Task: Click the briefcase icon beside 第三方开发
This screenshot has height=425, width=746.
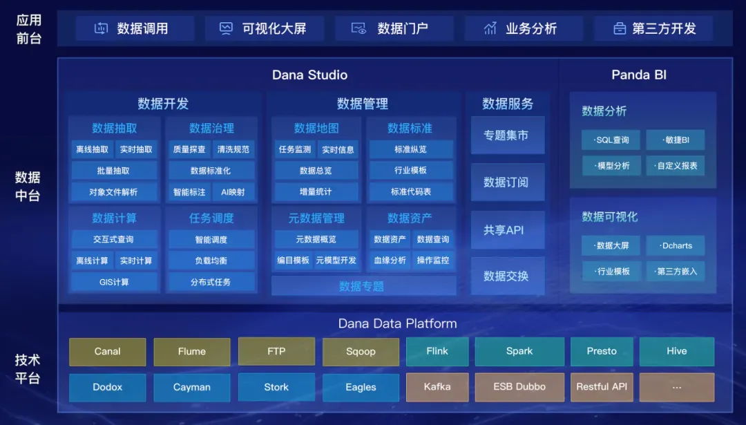Action: pyautogui.click(x=620, y=28)
